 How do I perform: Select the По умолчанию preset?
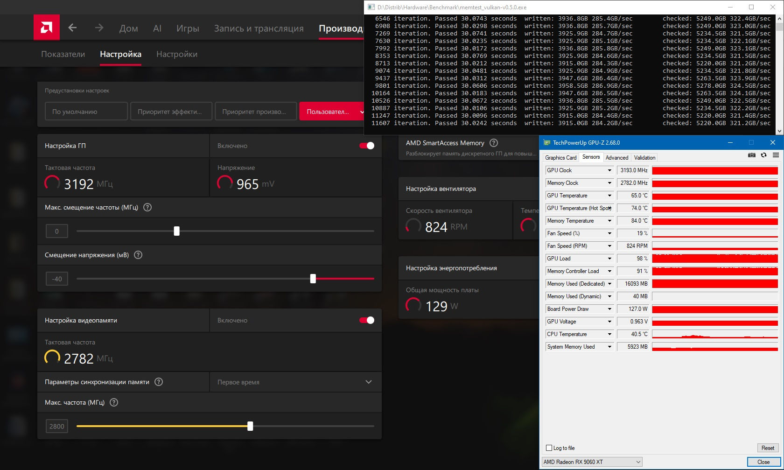(x=86, y=112)
